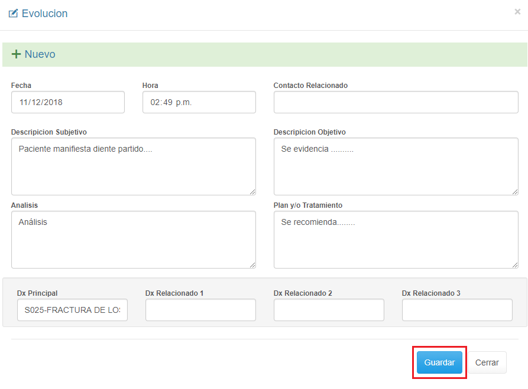Click the Contacto Relacionado input box
This screenshot has height=389, width=528.
click(396, 102)
